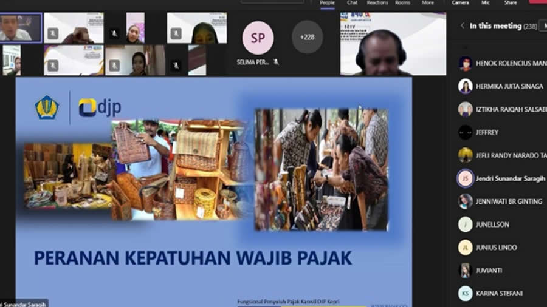
Task: Click JENNIWATI BR GINTING avatar picture
Action: coord(466,201)
